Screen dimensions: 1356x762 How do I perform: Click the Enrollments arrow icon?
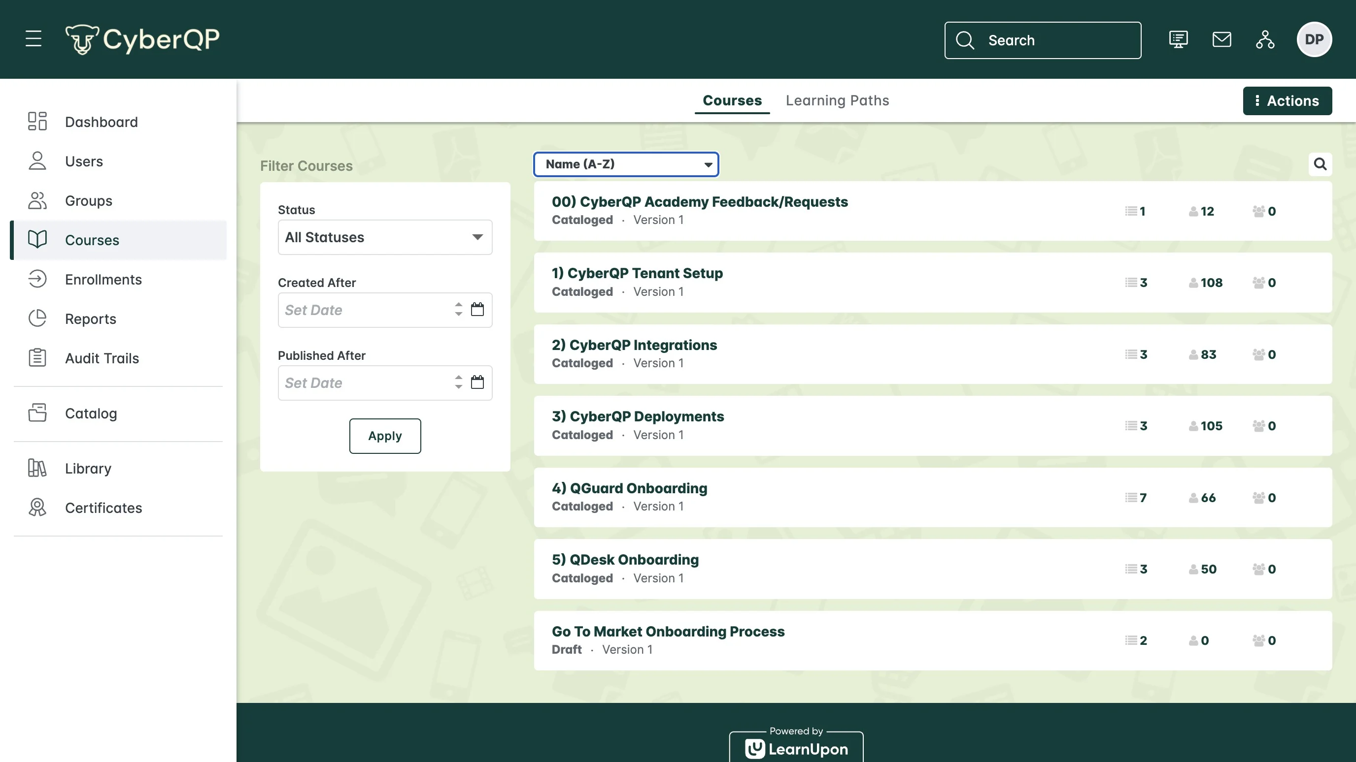(x=37, y=279)
